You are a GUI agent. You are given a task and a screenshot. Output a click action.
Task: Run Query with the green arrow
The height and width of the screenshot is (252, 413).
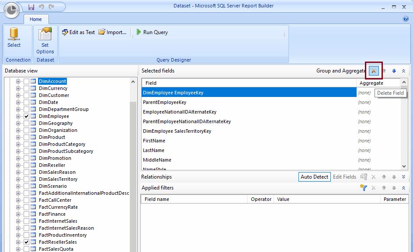(x=152, y=32)
